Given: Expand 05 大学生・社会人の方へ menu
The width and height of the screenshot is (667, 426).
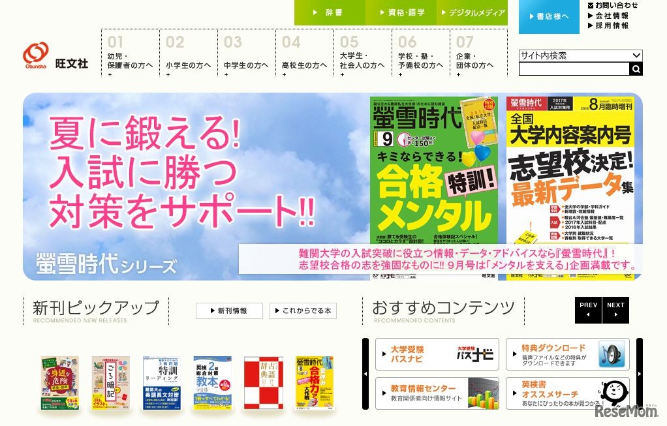Looking at the screenshot, I should point(363,53).
